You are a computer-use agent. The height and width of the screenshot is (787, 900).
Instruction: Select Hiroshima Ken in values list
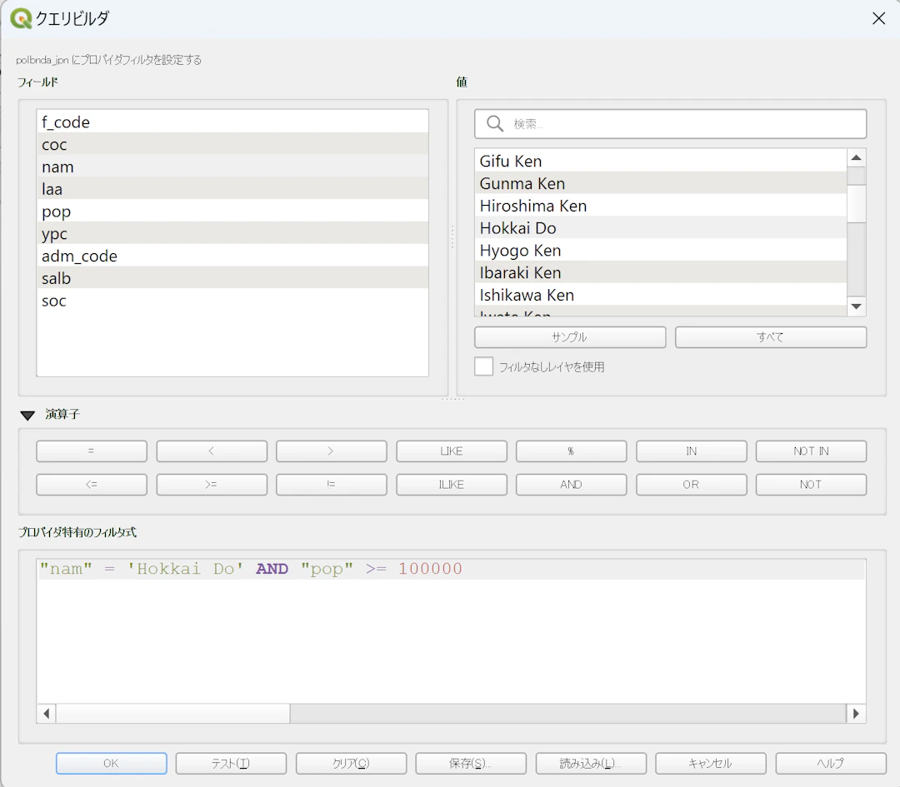[661, 206]
